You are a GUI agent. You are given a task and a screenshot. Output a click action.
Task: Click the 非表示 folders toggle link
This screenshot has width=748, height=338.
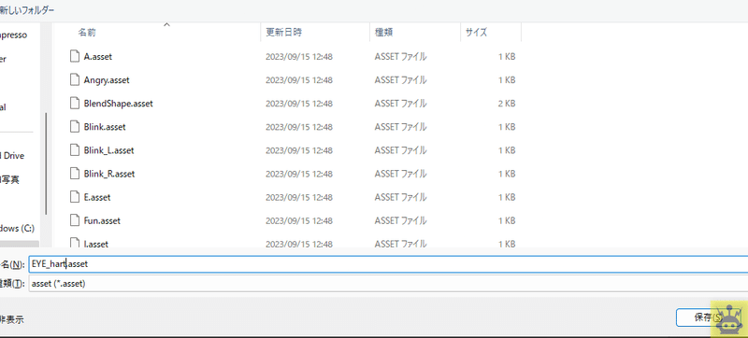click(11, 319)
